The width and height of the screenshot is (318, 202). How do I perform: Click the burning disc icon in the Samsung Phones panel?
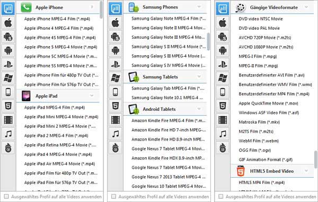click(116, 147)
